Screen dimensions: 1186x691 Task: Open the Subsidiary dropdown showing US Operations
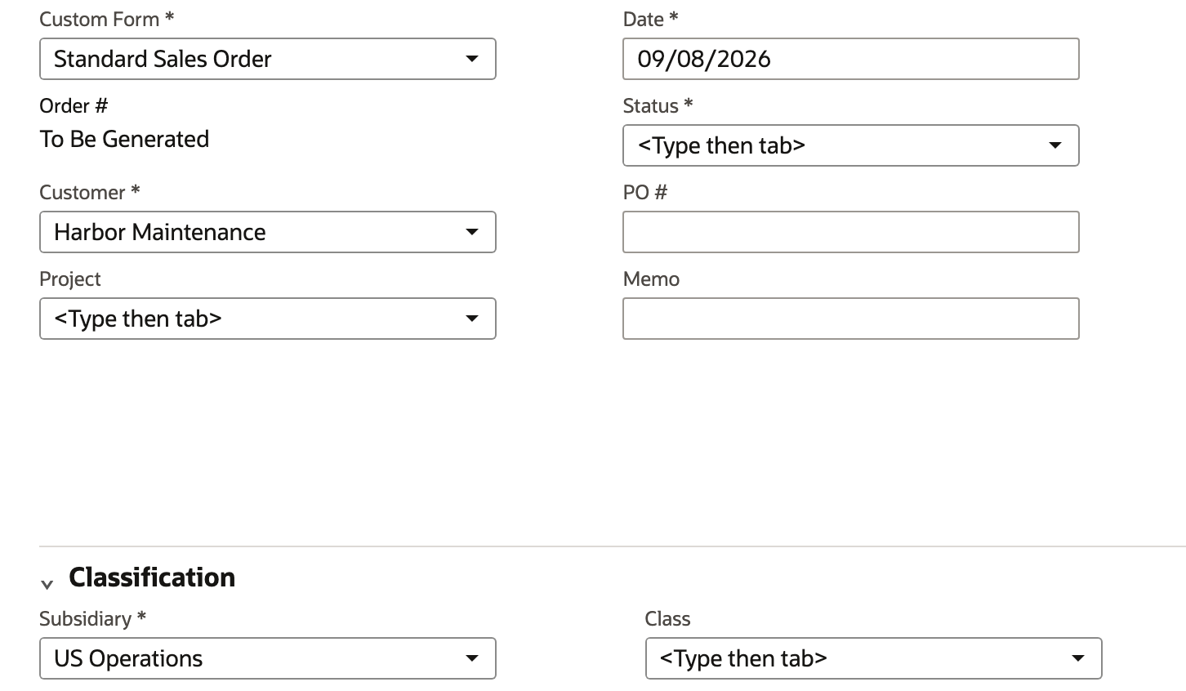(x=267, y=658)
